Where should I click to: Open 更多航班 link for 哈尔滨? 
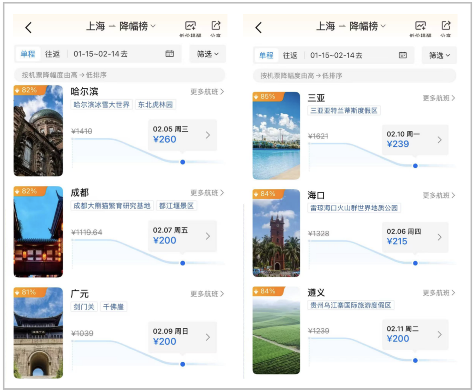click(207, 92)
